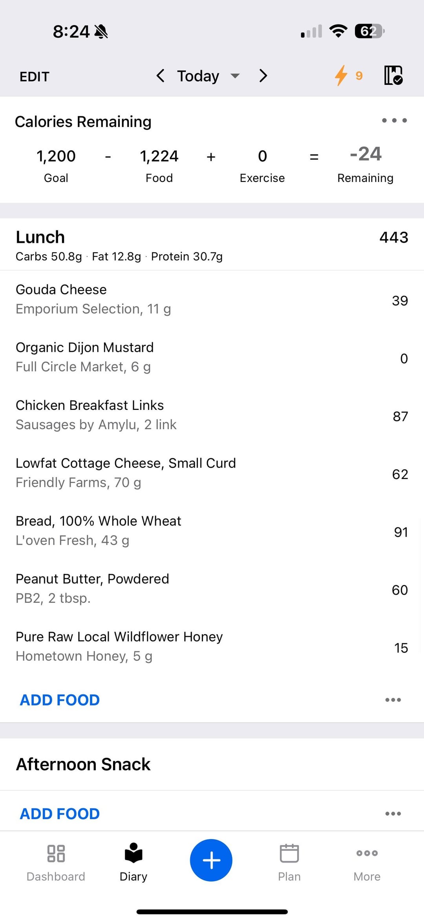Tap the orange streak lightning bolt icon
Screen dimensions: 424x922
[341, 75]
